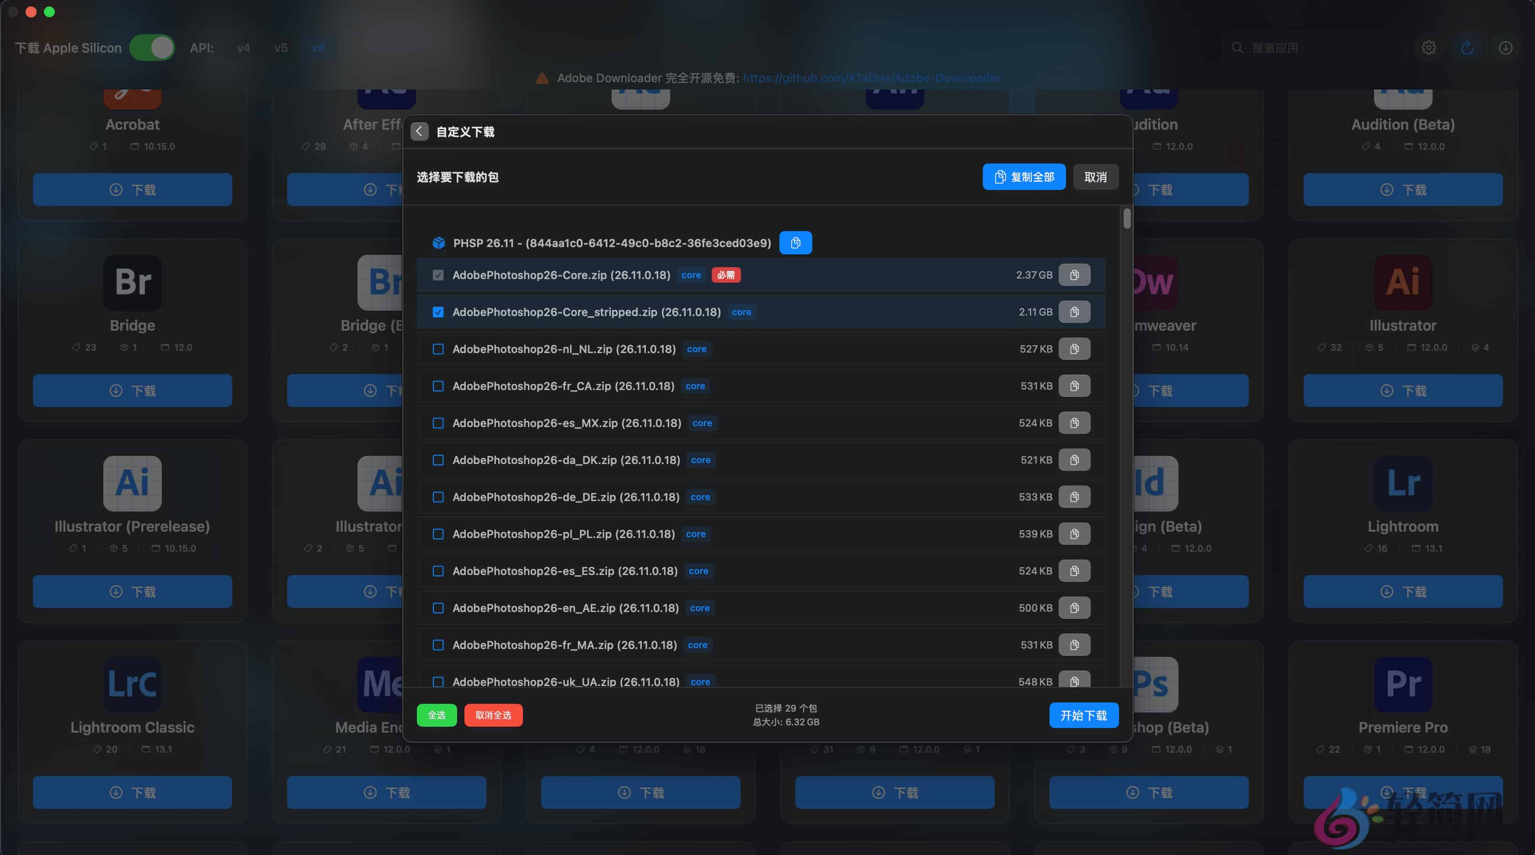The height and width of the screenshot is (855, 1535).
Task: Open the download manager icon top right
Action: 1505,47
